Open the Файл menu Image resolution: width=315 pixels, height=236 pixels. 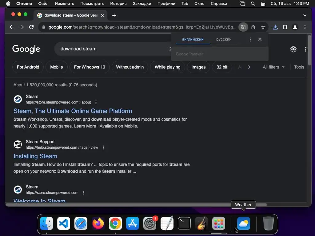point(43,4)
